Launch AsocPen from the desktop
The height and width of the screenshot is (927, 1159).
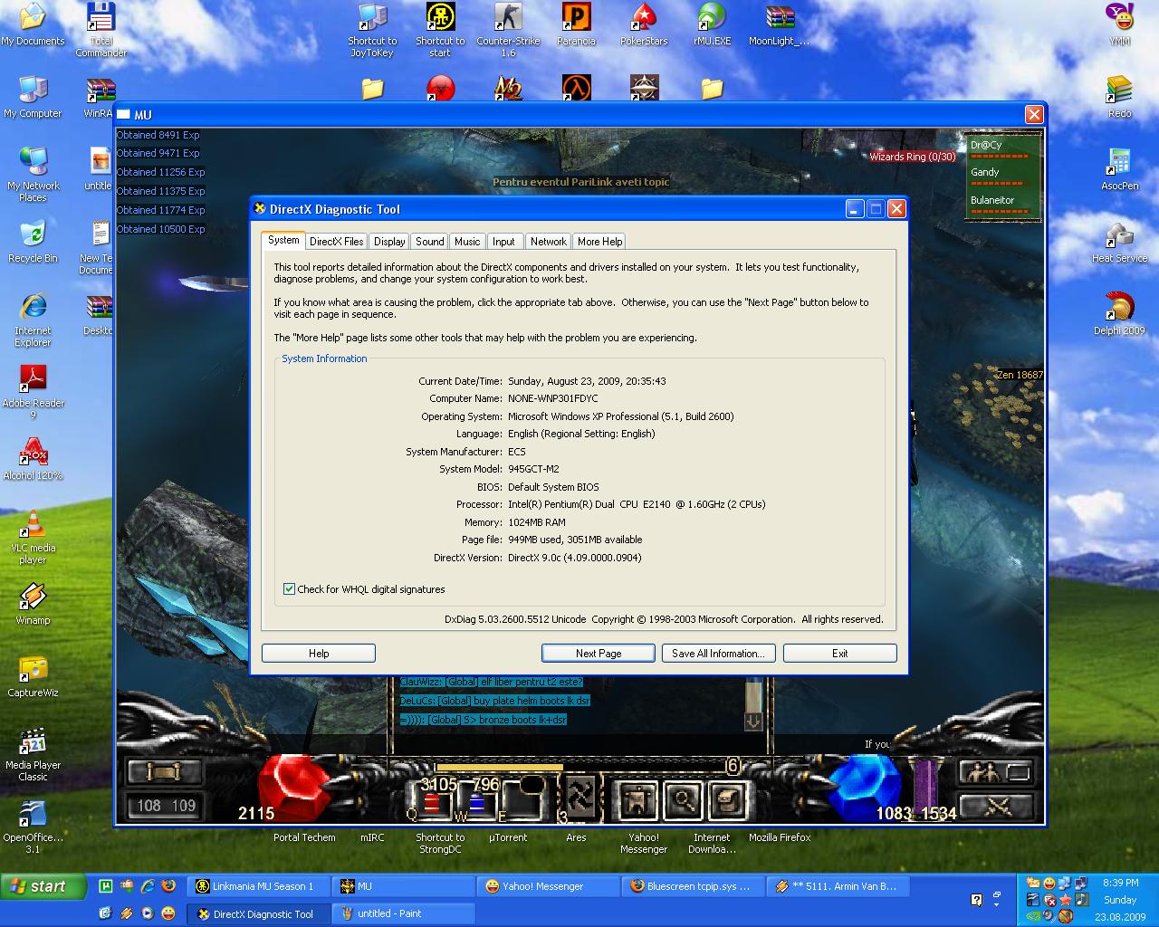click(x=1119, y=169)
